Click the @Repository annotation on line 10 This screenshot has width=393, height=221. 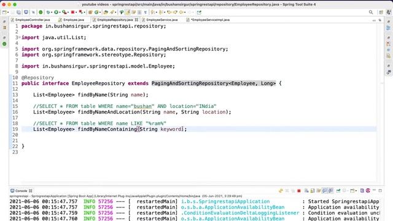click(x=37, y=78)
